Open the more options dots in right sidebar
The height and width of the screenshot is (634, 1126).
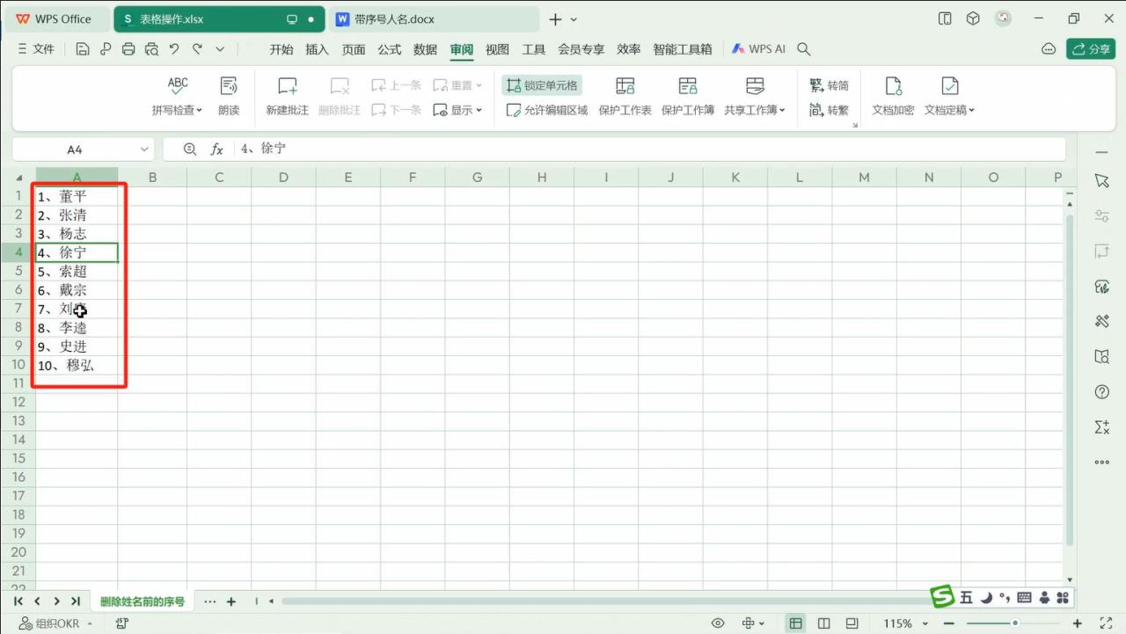(1101, 462)
